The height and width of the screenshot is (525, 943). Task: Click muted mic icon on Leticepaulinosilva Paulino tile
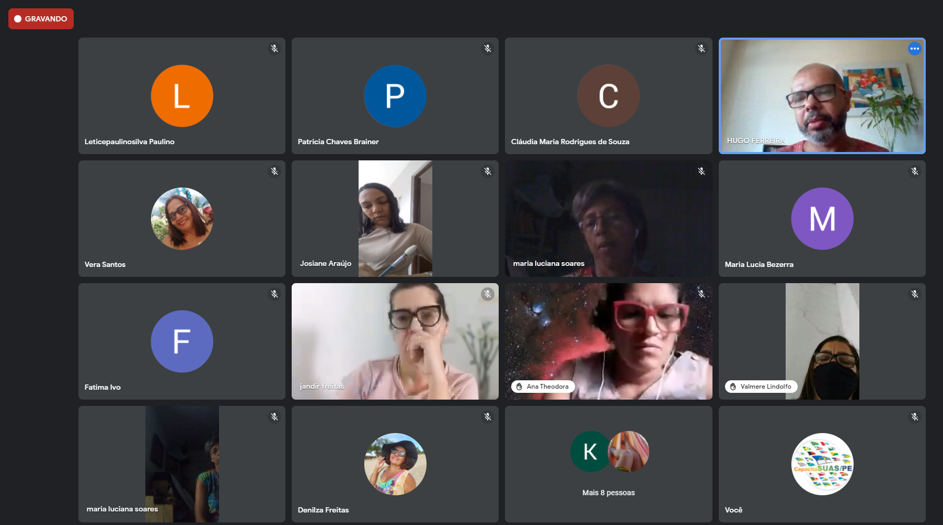tap(274, 49)
